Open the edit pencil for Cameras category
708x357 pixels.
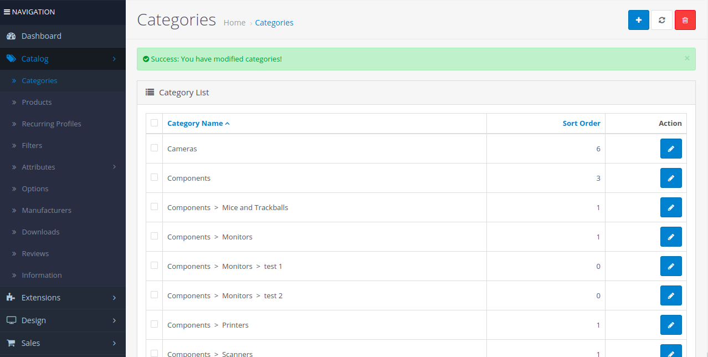(671, 148)
